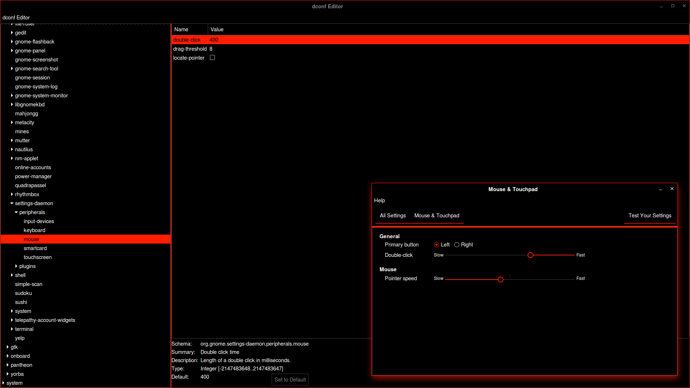Toggle the locate-pointer checkbox
The image size is (690, 388).
click(213, 57)
